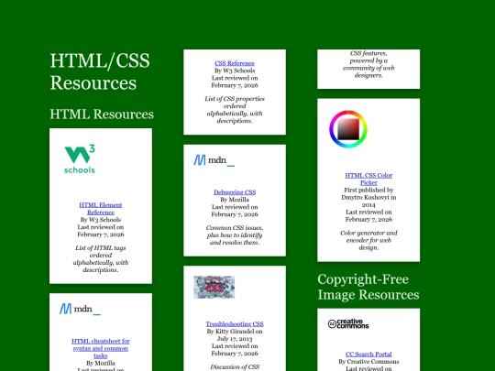Click 'By W3 Schools' under CSS Reference
495x371 pixels.
pyautogui.click(x=235, y=71)
